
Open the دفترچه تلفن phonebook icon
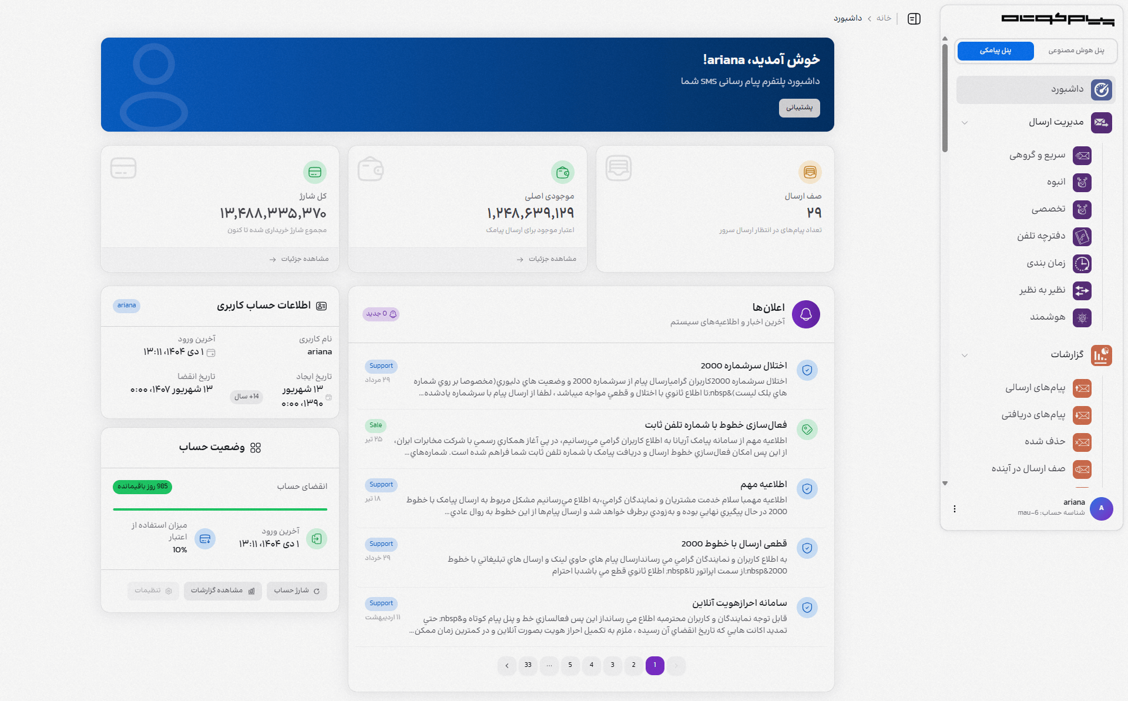point(1083,237)
